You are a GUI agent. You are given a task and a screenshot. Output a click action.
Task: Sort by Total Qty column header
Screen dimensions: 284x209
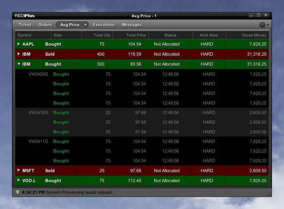(x=97, y=35)
